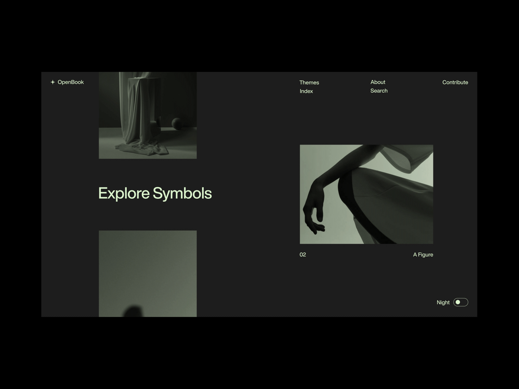Select the About navigation link
Image resolution: width=519 pixels, height=389 pixels.
378,82
